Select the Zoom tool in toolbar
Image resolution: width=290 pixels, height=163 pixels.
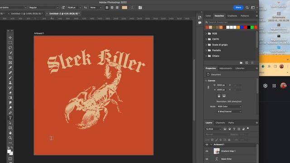(x=10, y=138)
